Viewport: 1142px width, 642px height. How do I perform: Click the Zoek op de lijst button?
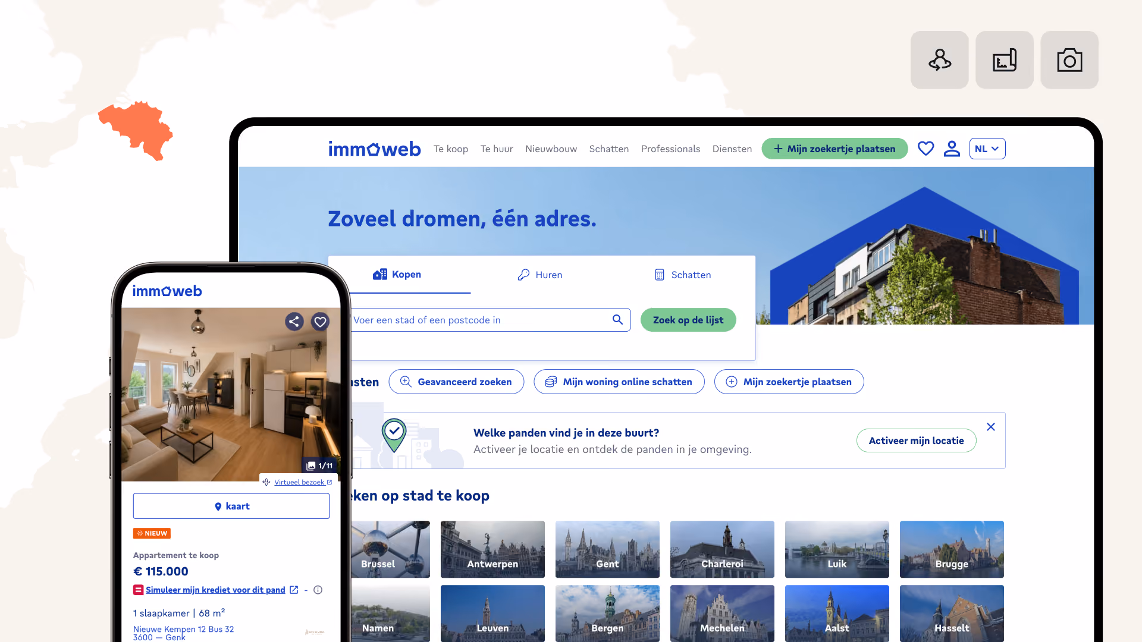coord(688,320)
